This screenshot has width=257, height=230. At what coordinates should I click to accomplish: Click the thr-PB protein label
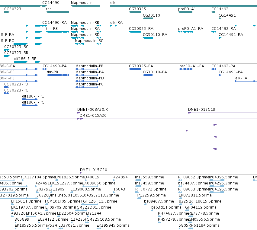point(52,72)
